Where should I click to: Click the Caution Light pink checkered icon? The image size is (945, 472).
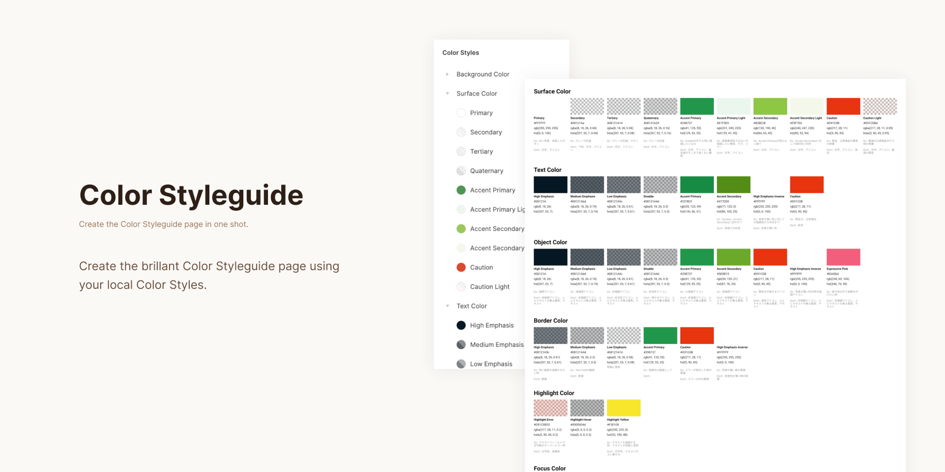click(461, 287)
